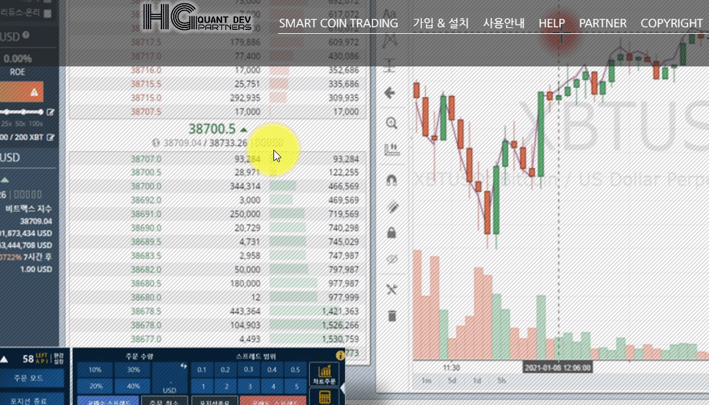Click the white triangle left of 58 API
The width and height of the screenshot is (709, 405).
pyautogui.click(x=4, y=359)
